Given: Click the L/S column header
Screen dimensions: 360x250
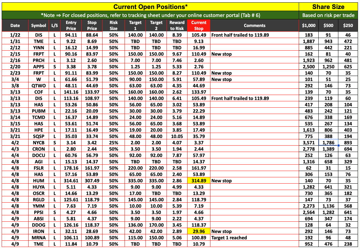Looking at the screenshot, I should pyautogui.click(x=54, y=25).
